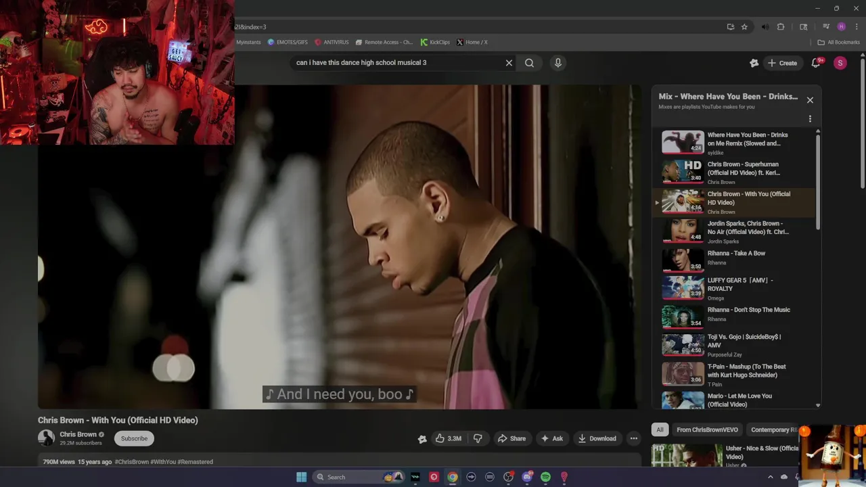The width and height of the screenshot is (866, 487).
Task: Open the ANTIVIRUS bookmark
Action: [x=332, y=42]
